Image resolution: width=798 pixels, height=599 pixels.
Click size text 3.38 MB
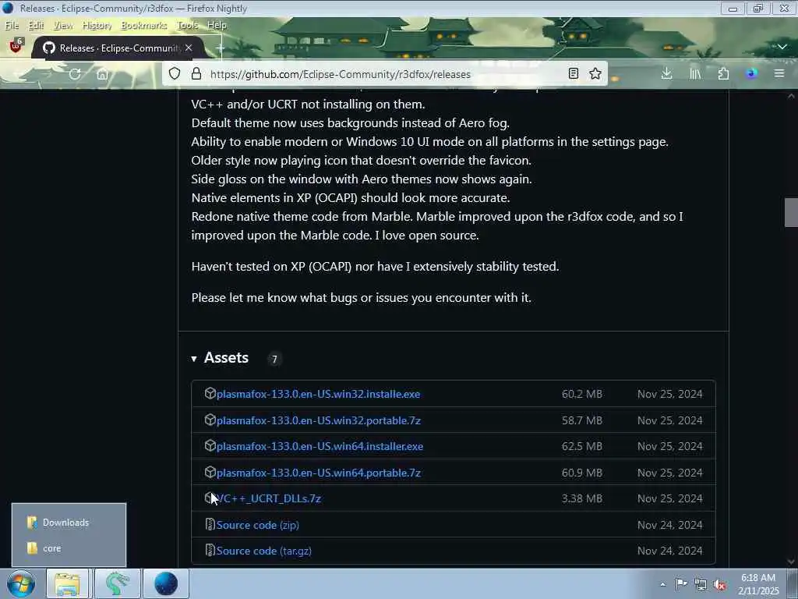point(581,498)
